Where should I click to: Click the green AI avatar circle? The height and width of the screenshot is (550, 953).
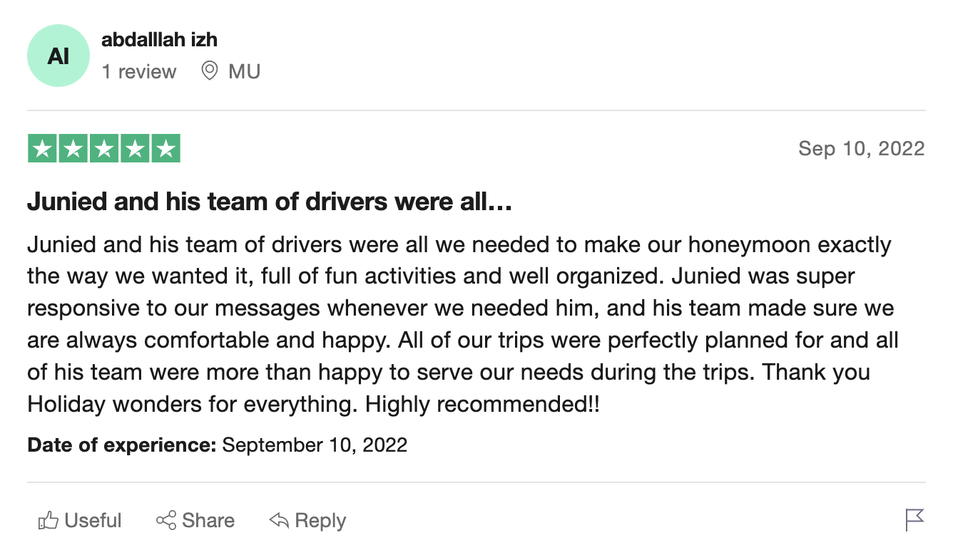coord(58,56)
